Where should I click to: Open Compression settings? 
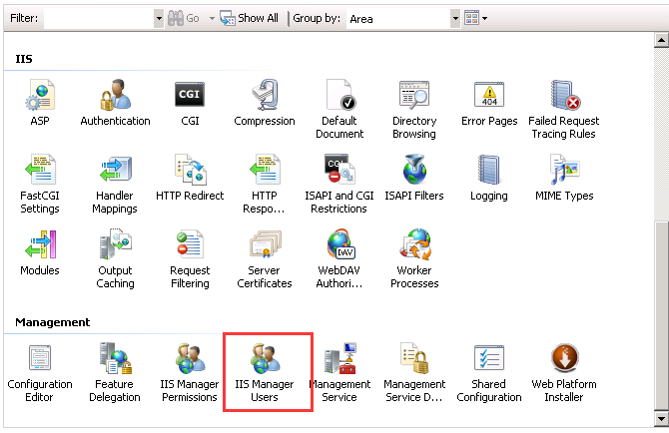265,95
